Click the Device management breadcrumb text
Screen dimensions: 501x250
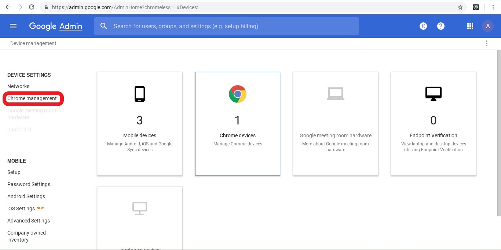[33, 43]
